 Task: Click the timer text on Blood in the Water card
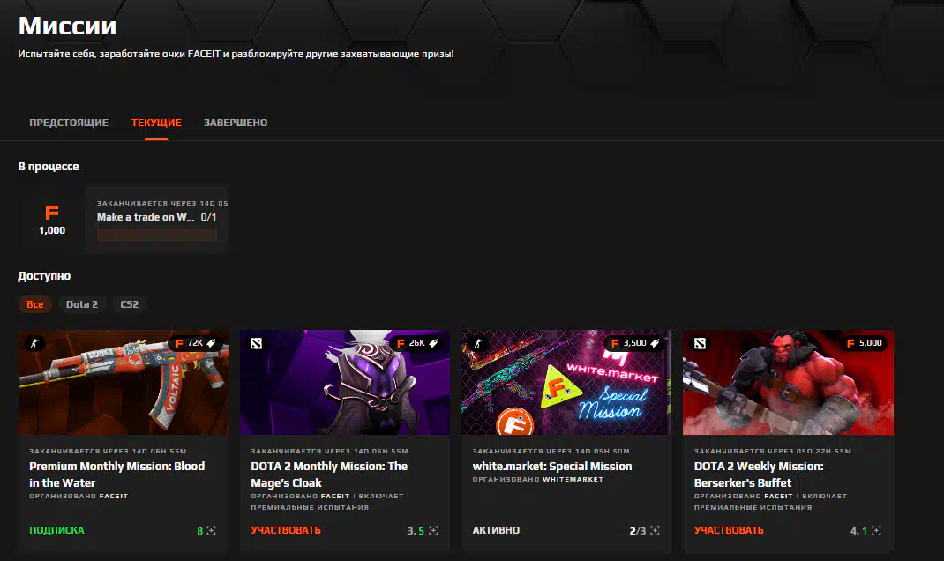click(108, 451)
